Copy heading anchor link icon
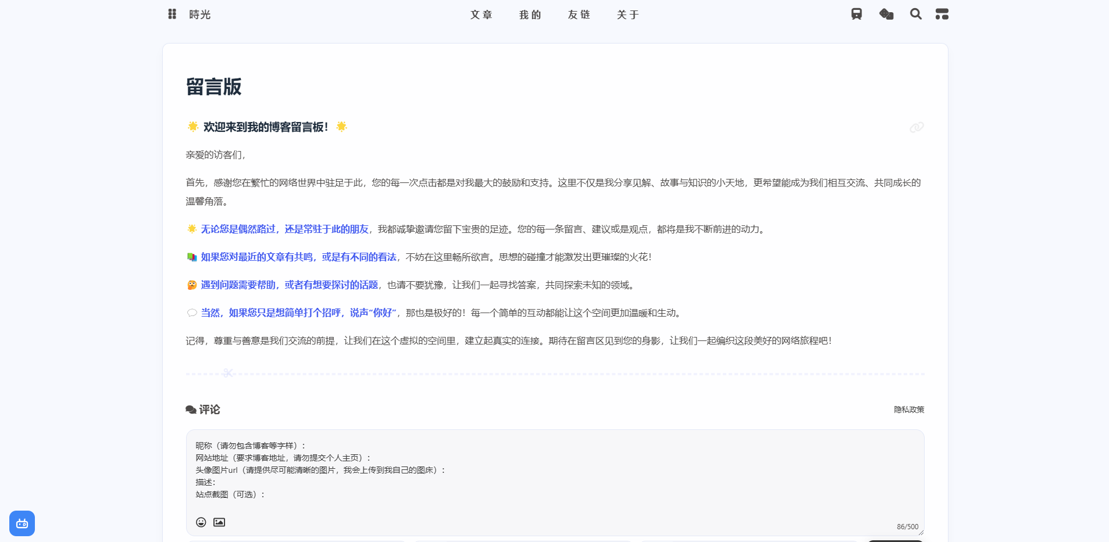The width and height of the screenshot is (1109, 542). [x=917, y=127]
